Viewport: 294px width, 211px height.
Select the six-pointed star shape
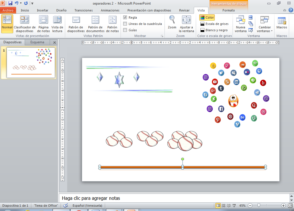(x=119, y=80)
